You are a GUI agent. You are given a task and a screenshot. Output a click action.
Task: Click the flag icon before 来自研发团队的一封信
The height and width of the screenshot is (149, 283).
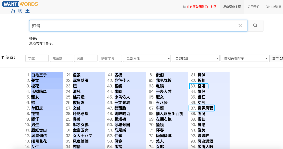184,7
